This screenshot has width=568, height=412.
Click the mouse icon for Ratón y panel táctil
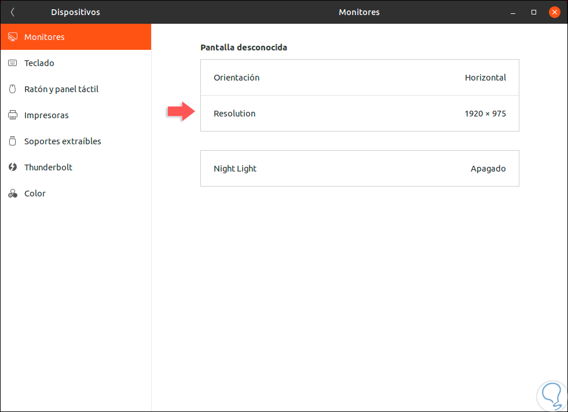pos(13,89)
